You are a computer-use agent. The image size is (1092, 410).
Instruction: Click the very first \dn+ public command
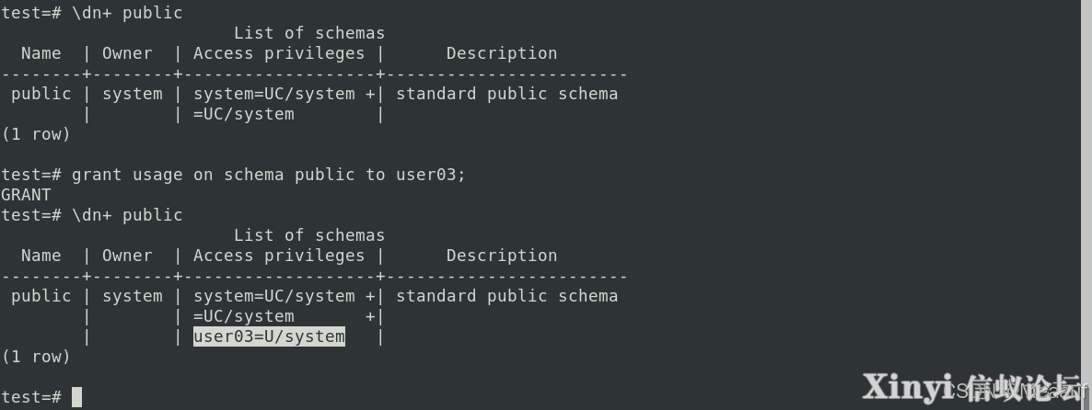click(127, 13)
